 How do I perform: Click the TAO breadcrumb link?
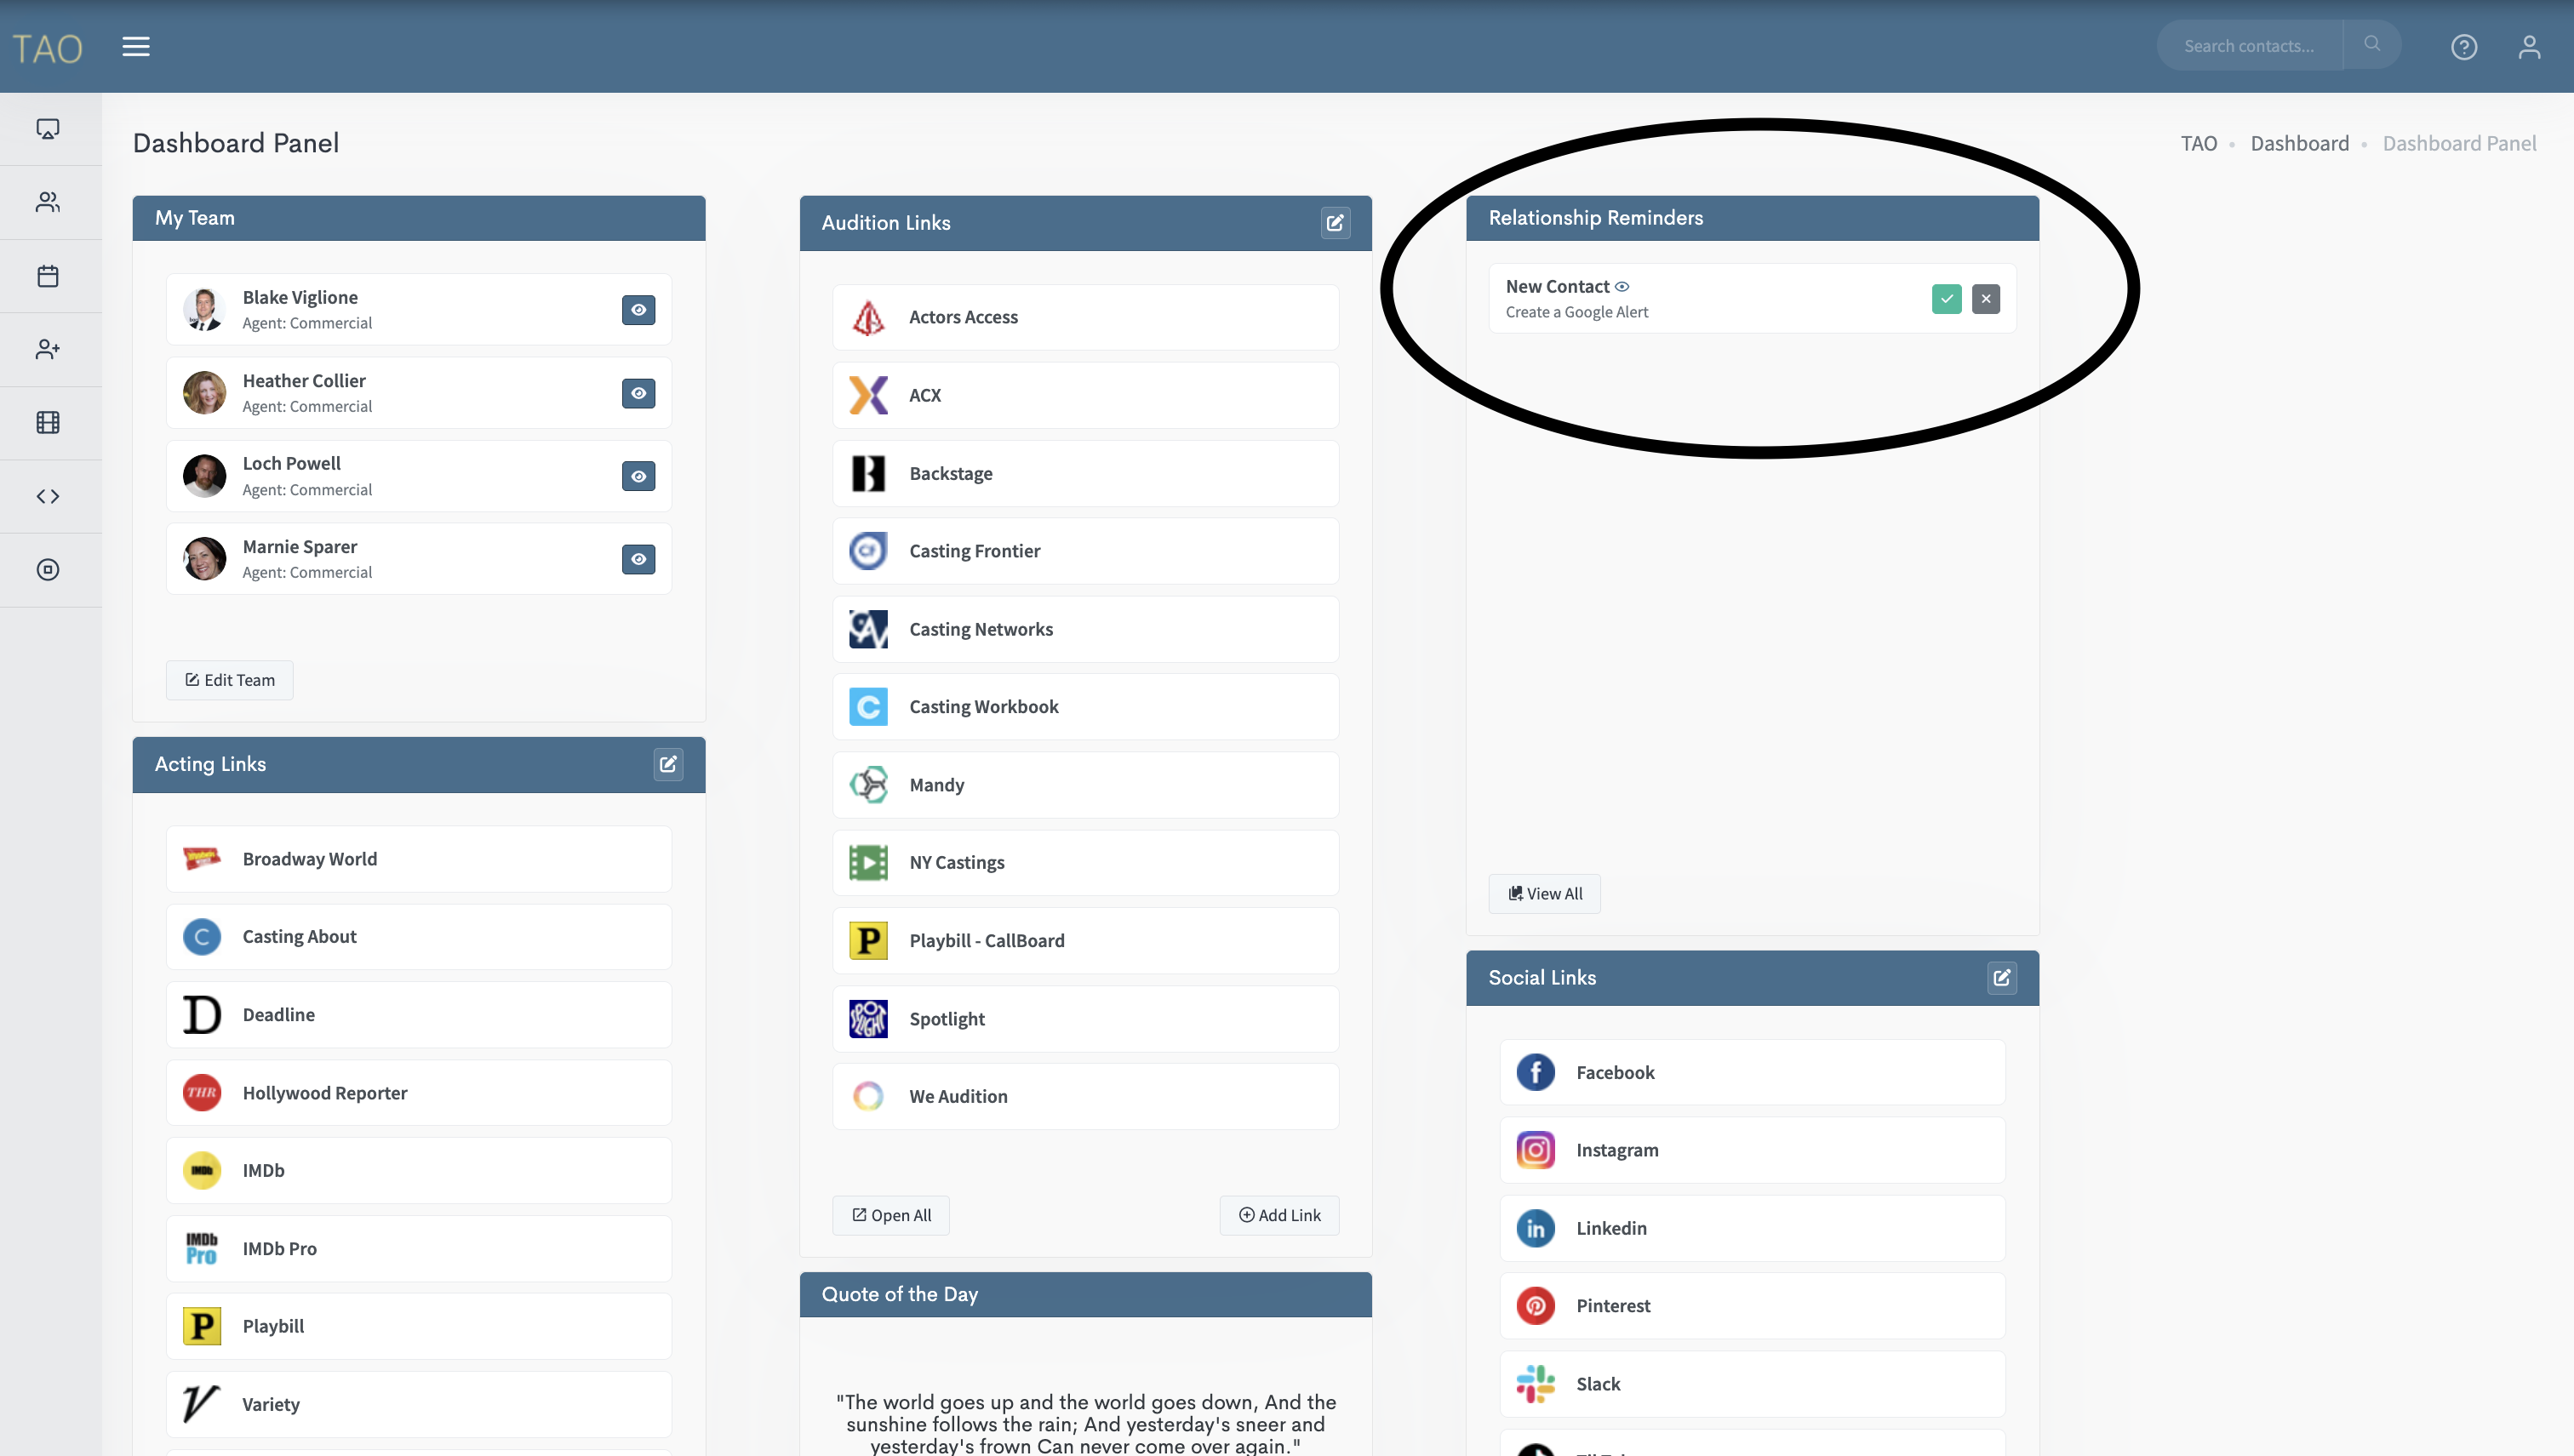[2198, 143]
